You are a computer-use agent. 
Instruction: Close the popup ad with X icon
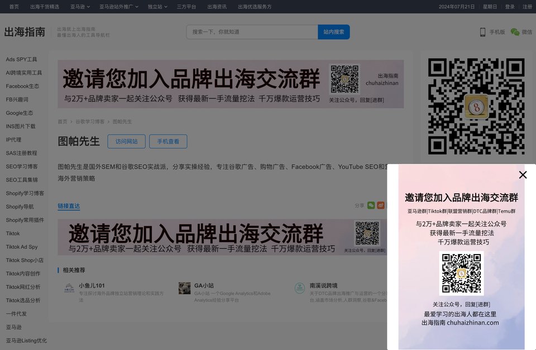click(523, 175)
